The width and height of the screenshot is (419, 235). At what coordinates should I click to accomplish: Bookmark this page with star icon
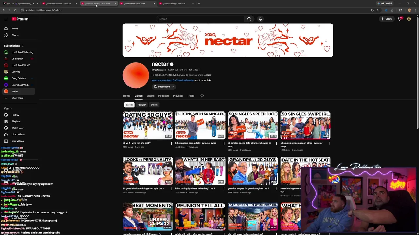pos(377,10)
